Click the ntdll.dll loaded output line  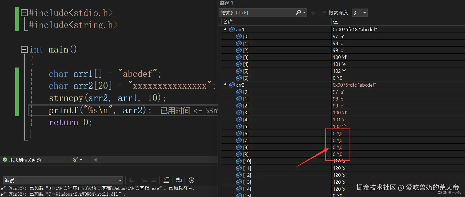pyautogui.click(x=63, y=194)
